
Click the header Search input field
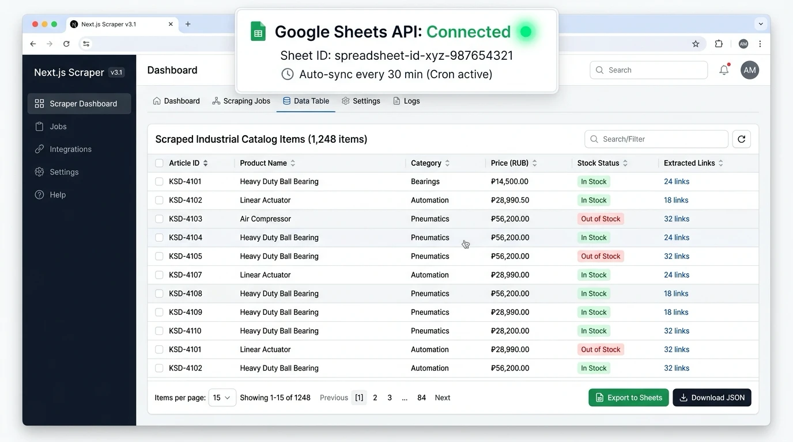pos(649,70)
